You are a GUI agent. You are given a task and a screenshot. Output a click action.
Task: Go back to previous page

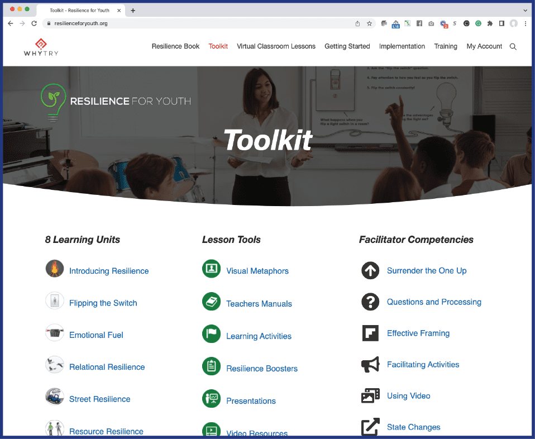click(11, 23)
